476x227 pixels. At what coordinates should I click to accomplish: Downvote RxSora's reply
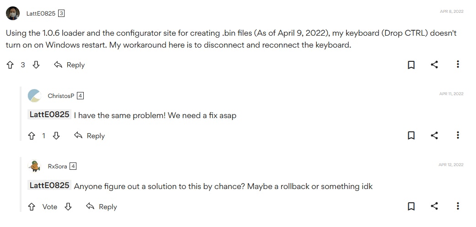tap(68, 207)
